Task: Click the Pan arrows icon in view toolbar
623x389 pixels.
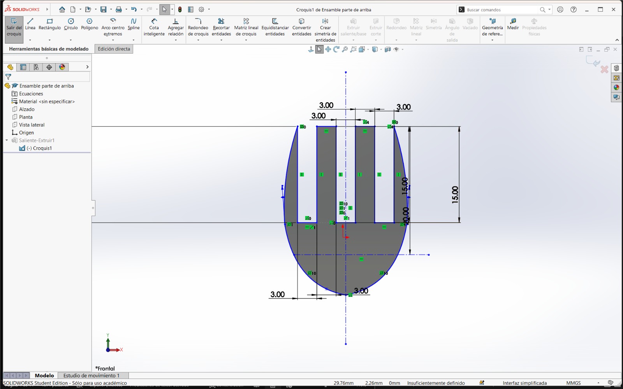Action: coord(328,49)
